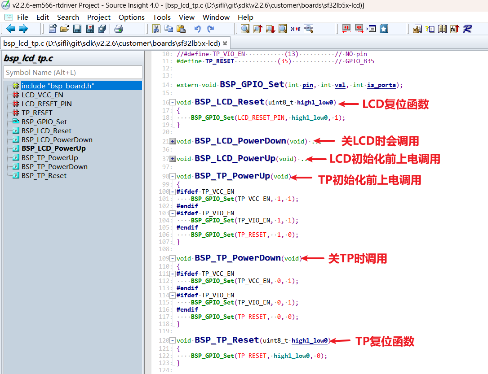Search backward with the red up-arrow icon
488x374 pixels.
[257, 29]
